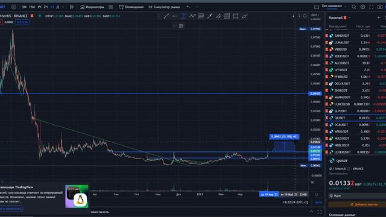Open the Индикаторы menu
386x217 pixels.
click(x=92, y=7)
